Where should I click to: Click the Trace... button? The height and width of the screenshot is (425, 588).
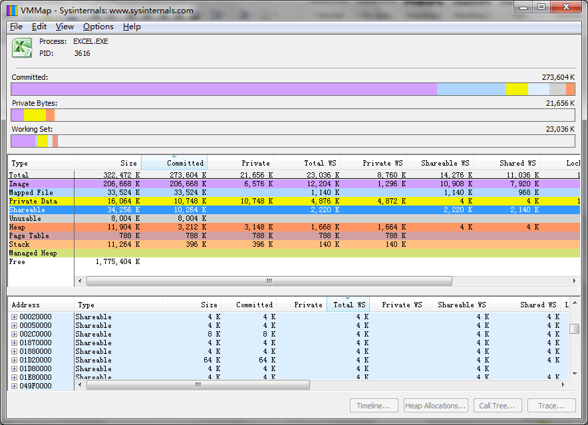point(551,406)
